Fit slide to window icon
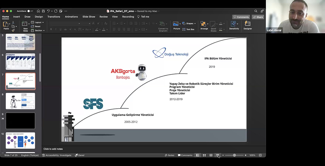325x166 pixels. tap(260, 155)
